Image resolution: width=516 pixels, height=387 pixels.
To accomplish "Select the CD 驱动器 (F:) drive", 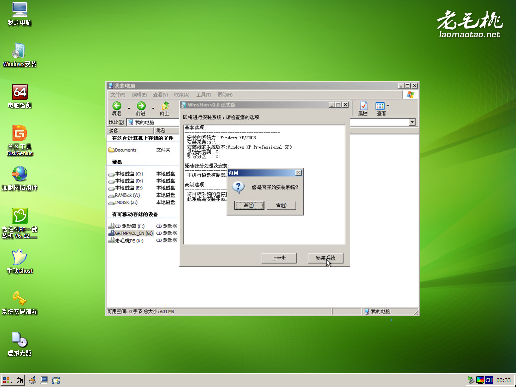I will tap(126, 226).
